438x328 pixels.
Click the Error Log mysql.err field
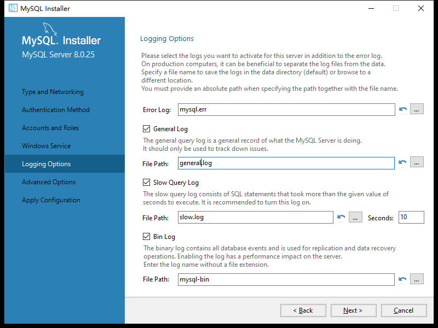click(286, 109)
